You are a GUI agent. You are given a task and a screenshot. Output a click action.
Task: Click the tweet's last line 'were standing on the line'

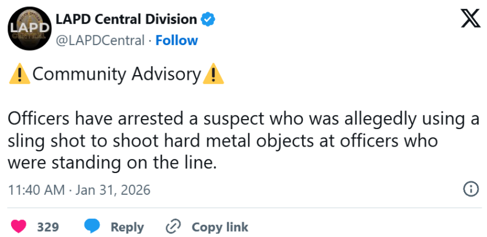point(112,162)
